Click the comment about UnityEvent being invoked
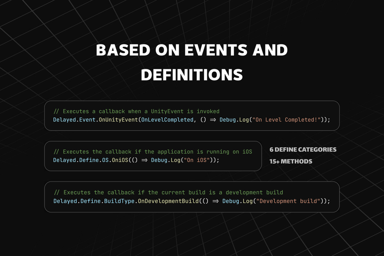Screen dimensions: 384x256 (x=136, y=111)
